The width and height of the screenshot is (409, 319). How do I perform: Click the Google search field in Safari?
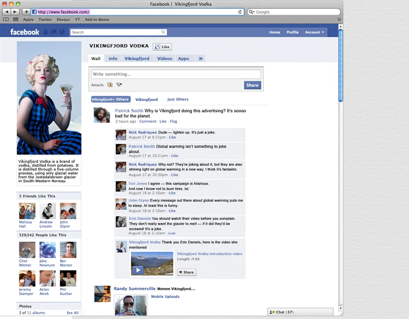pyautogui.click(x=294, y=12)
